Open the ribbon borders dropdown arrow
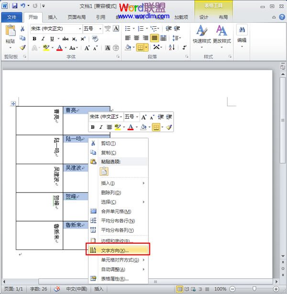The width and height of the screenshot is (287, 294). click(146, 47)
